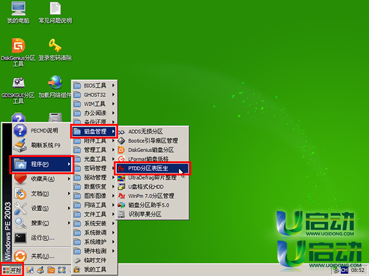Expand the arrow next to 收藏夹(A)
The height and width of the screenshot is (276, 369).
[x=69, y=179]
